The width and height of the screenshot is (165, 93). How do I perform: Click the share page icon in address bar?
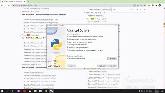pos(141,5)
